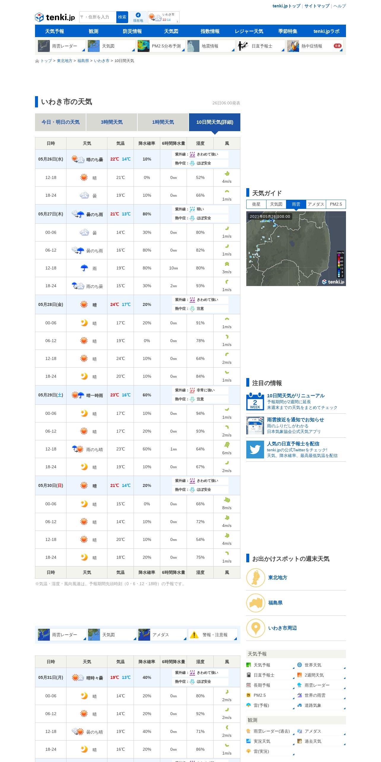Open the 防災情報 navigation menu
381x762 pixels.
click(x=132, y=31)
